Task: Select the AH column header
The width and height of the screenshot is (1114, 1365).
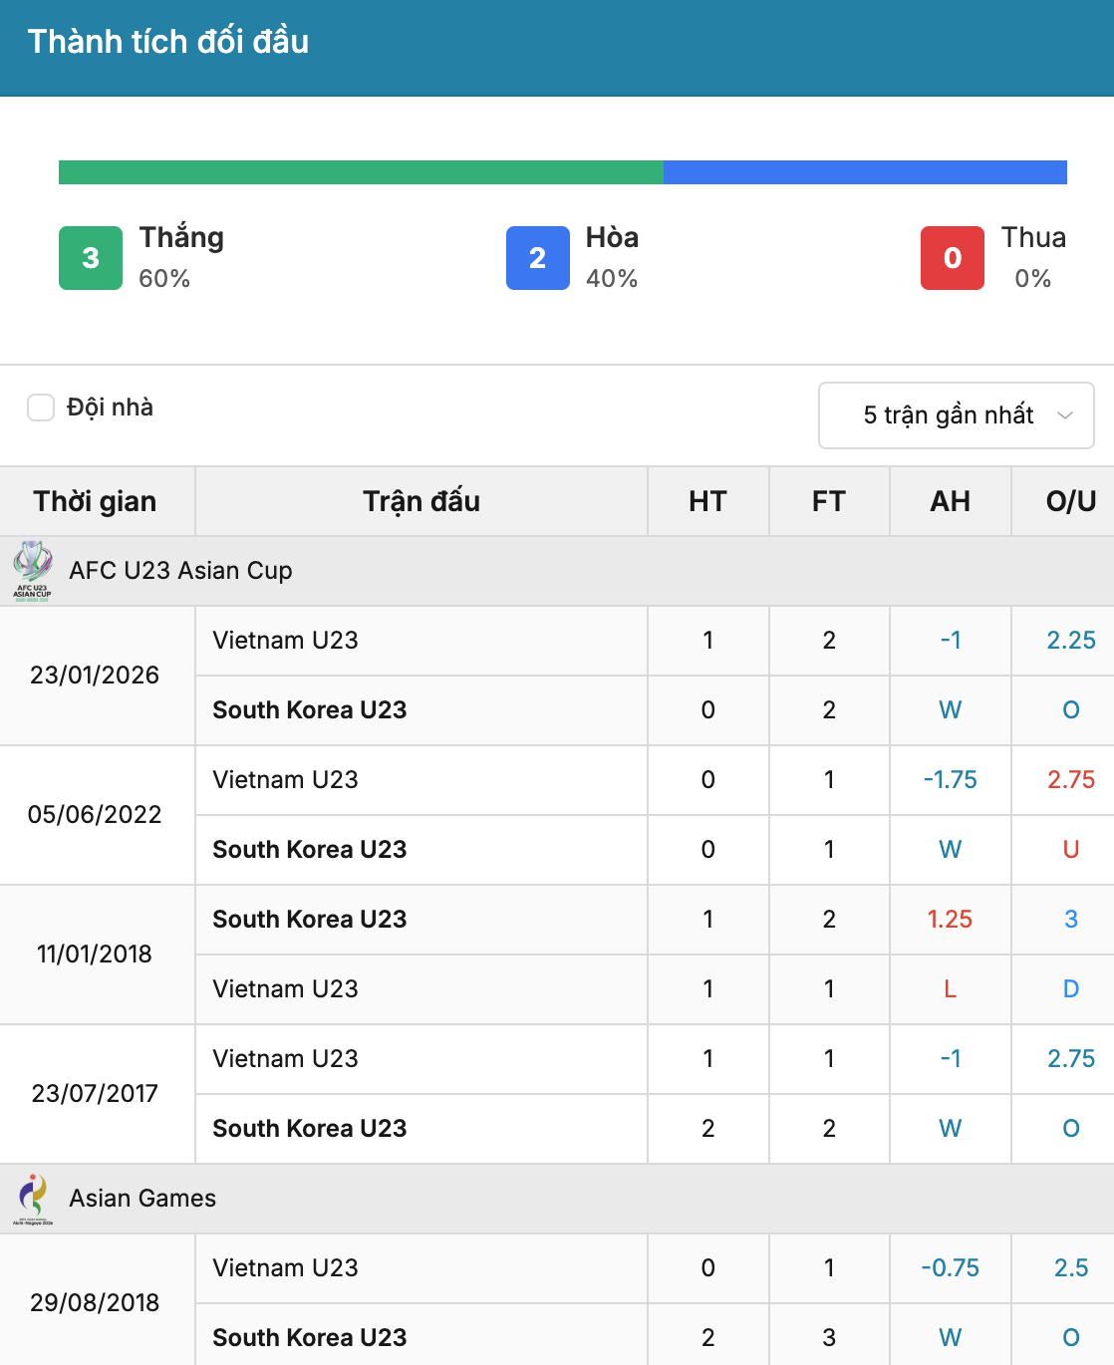Action: point(951,501)
